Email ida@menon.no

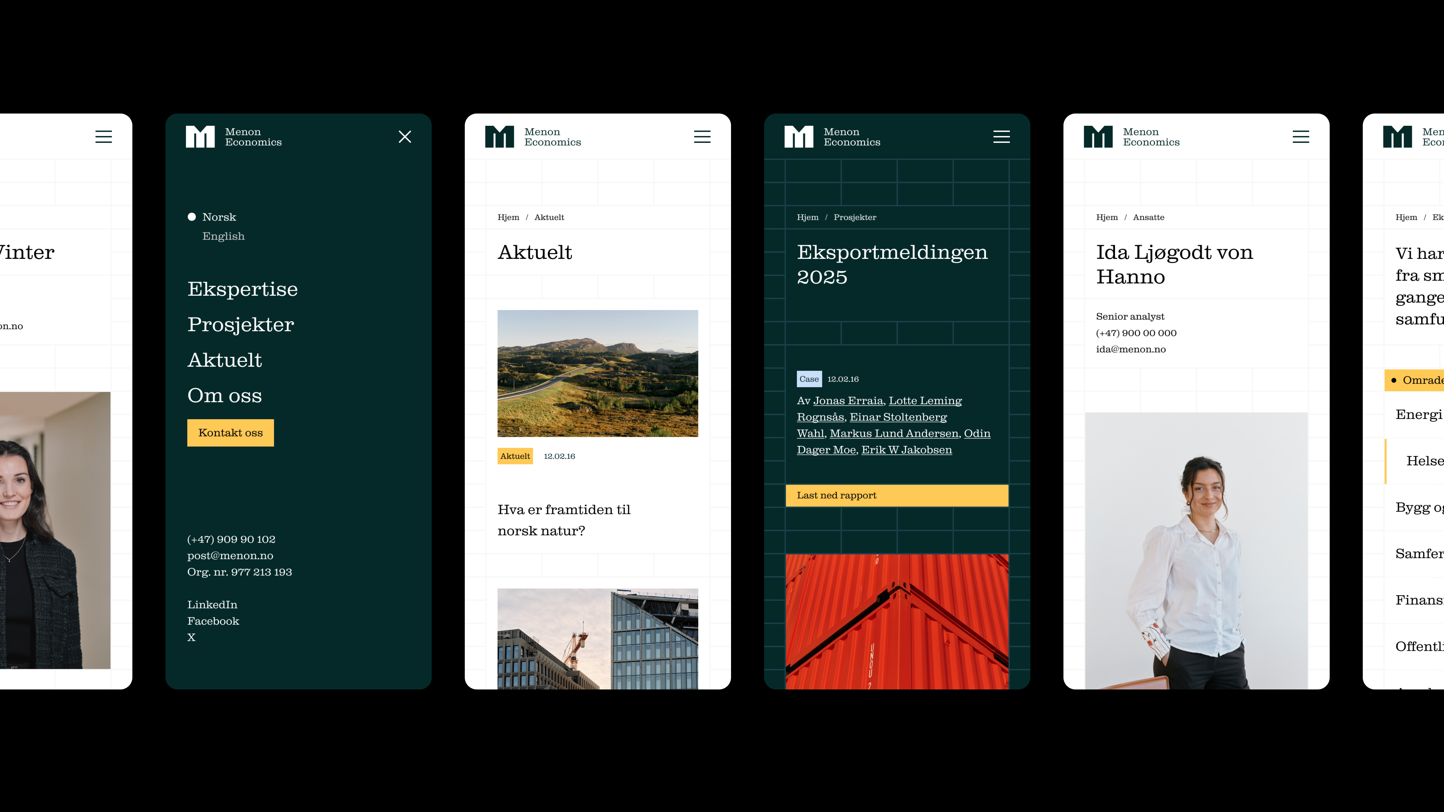1131,349
